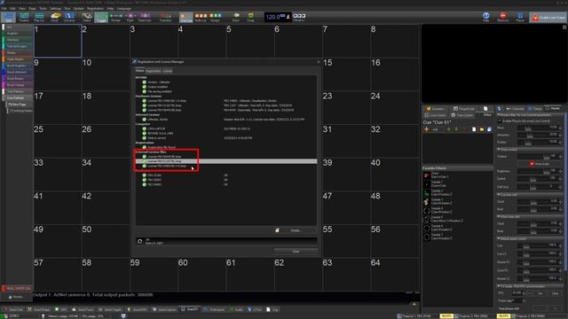Collapse the Effect time shift section
The height and width of the screenshot is (319, 568).
coord(499,216)
